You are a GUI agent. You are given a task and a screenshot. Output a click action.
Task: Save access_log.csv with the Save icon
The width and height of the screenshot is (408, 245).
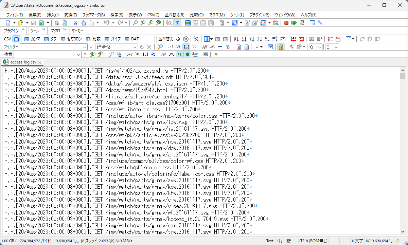(33, 23)
